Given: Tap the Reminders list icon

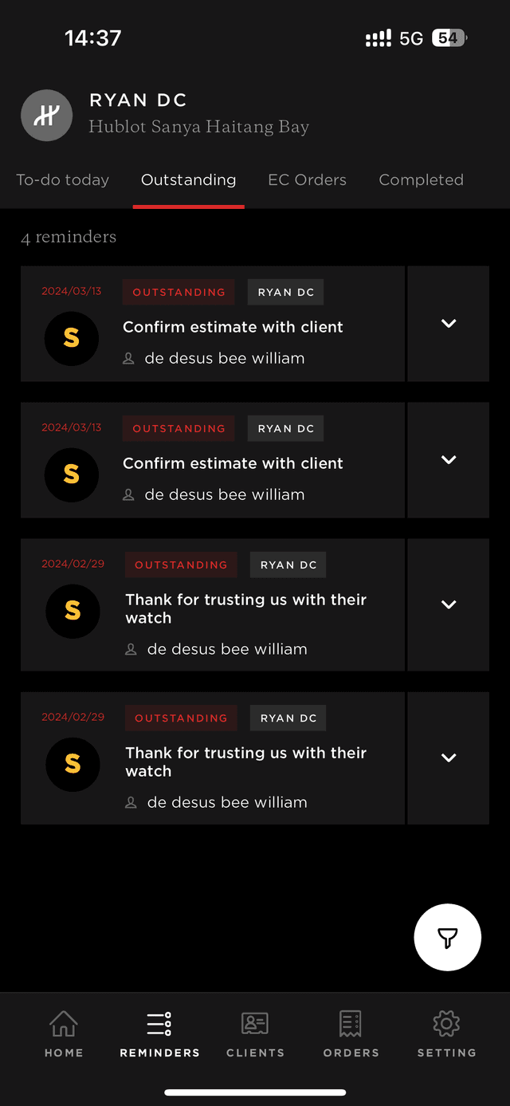Looking at the screenshot, I should [x=159, y=1024].
